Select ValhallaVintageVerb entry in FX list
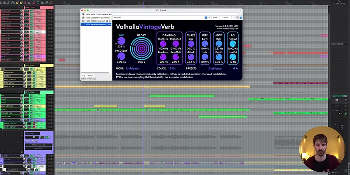The height and width of the screenshot is (175, 350). pyautogui.click(x=98, y=24)
